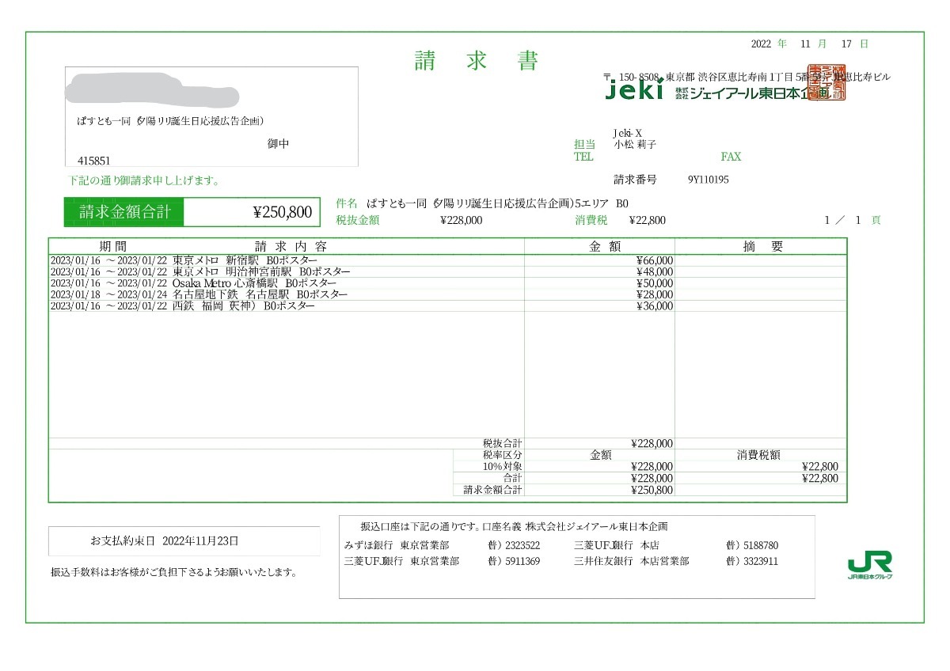This screenshot has height=671, width=950.
Task: Select the ¥250,800 total amount box
Action: 253,211
